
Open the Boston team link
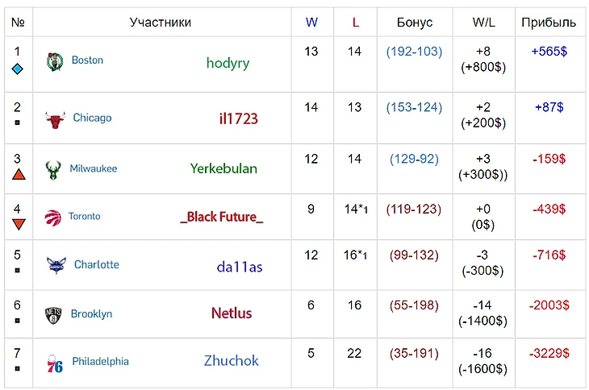[87, 60]
